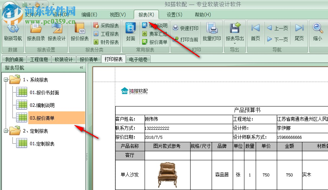Choose 财务报表 finance report

[x=106, y=42]
